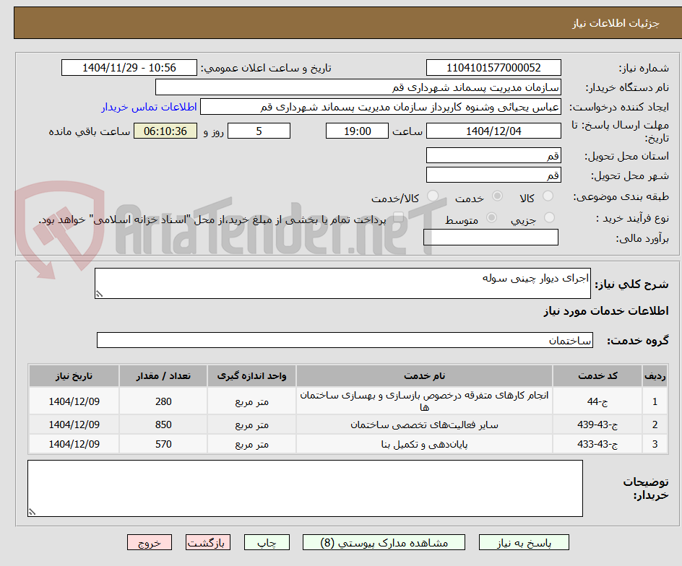The height and width of the screenshot is (566, 682).
Task: Click the announcement date field 1404/11/29 - 10:56
Action: (129, 68)
